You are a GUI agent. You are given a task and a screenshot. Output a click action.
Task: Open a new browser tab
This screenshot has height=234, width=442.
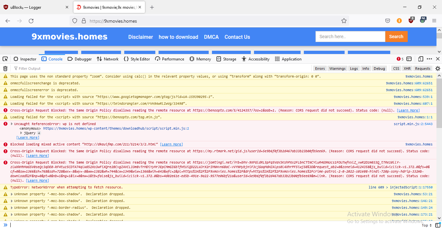click(152, 7)
